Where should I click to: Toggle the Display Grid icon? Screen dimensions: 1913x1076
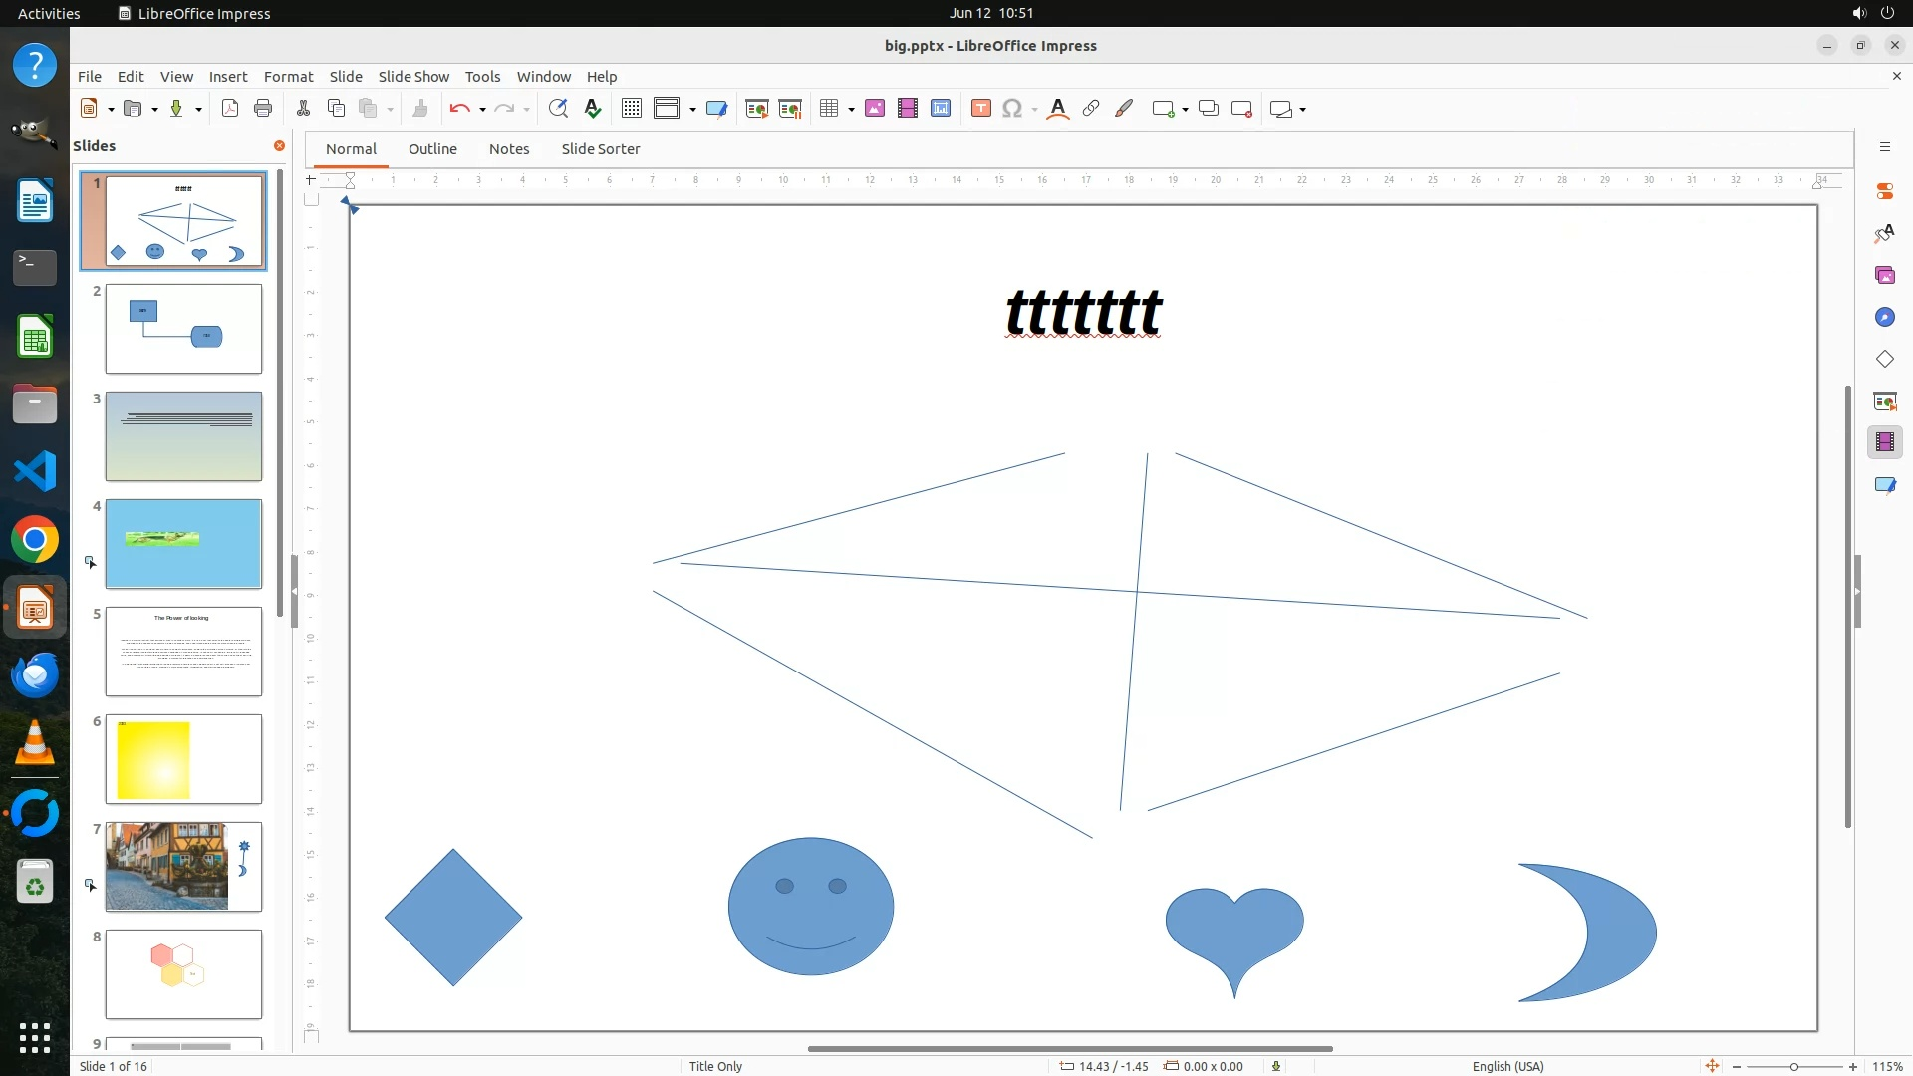pyautogui.click(x=632, y=109)
